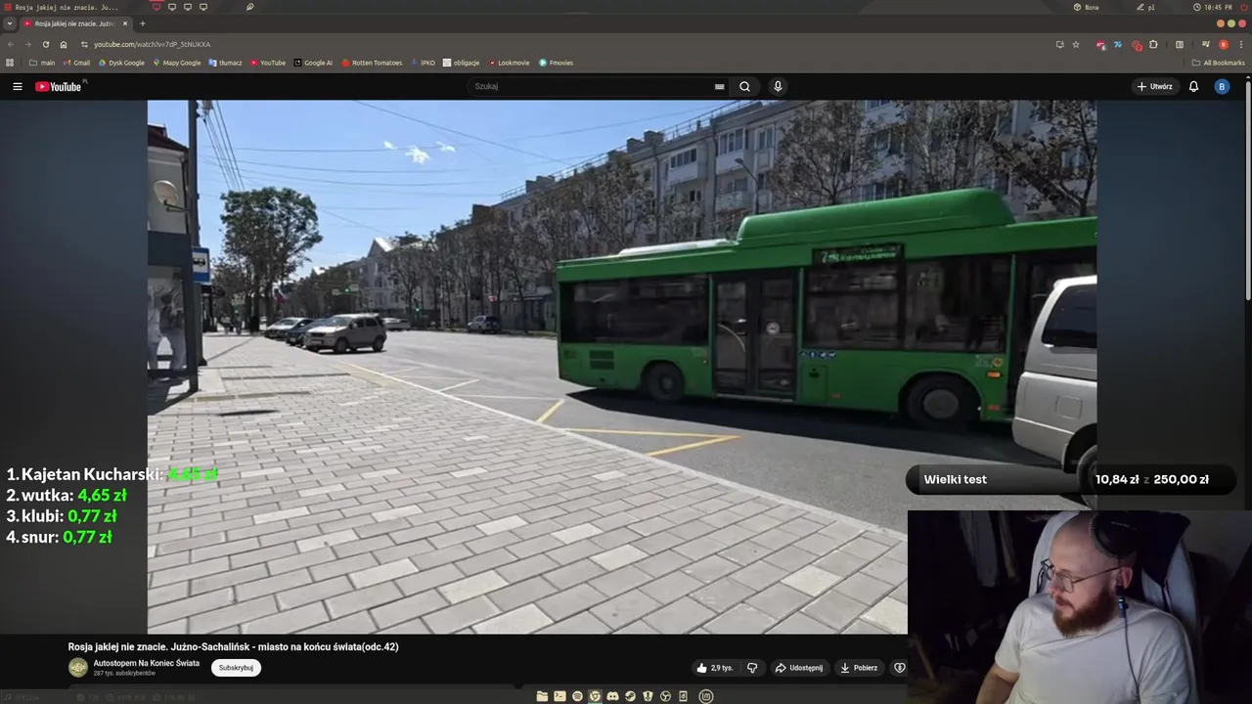The image size is (1252, 704).
Task: Open the apps grid in bookmarks bar
Action: coord(10,63)
